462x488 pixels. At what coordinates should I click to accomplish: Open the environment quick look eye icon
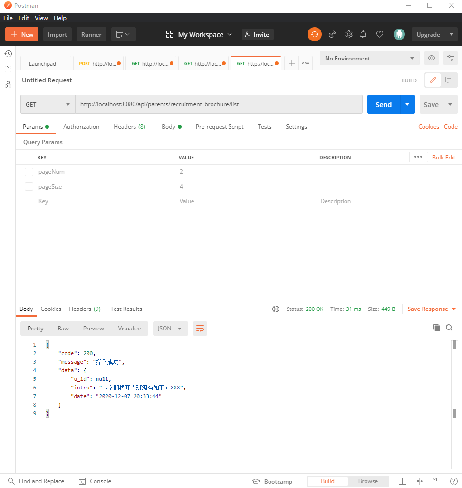pyautogui.click(x=431, y=58)
